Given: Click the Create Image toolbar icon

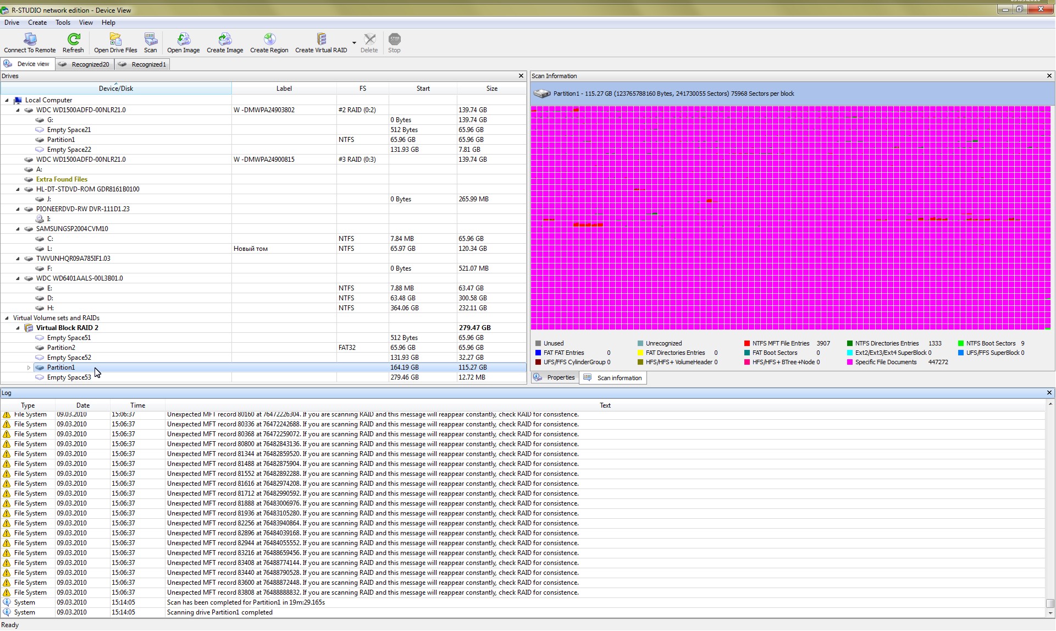Looking at the screenshot, I should coord(224,40).
